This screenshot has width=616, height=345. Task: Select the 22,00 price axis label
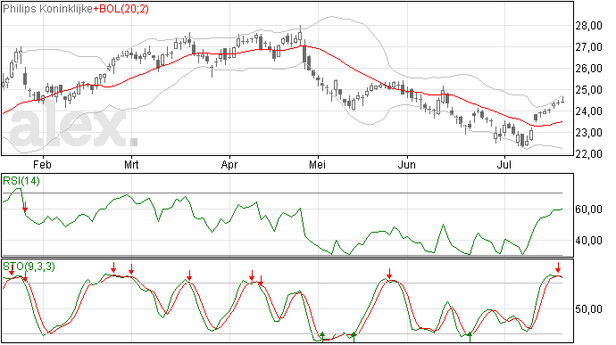(x=588, y=154)
